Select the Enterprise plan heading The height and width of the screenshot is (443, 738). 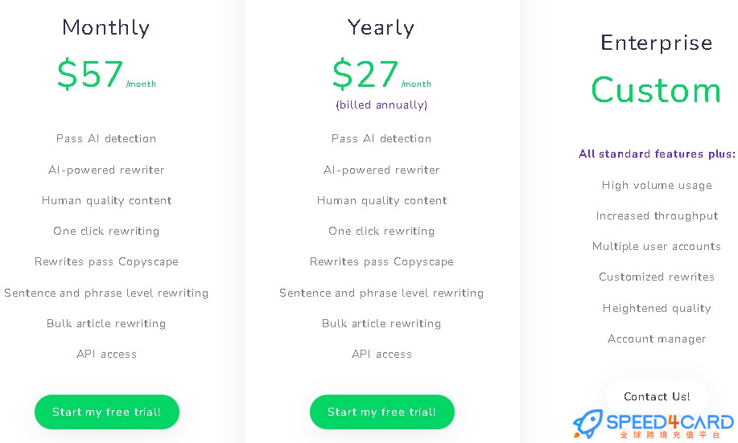[657, 43]
